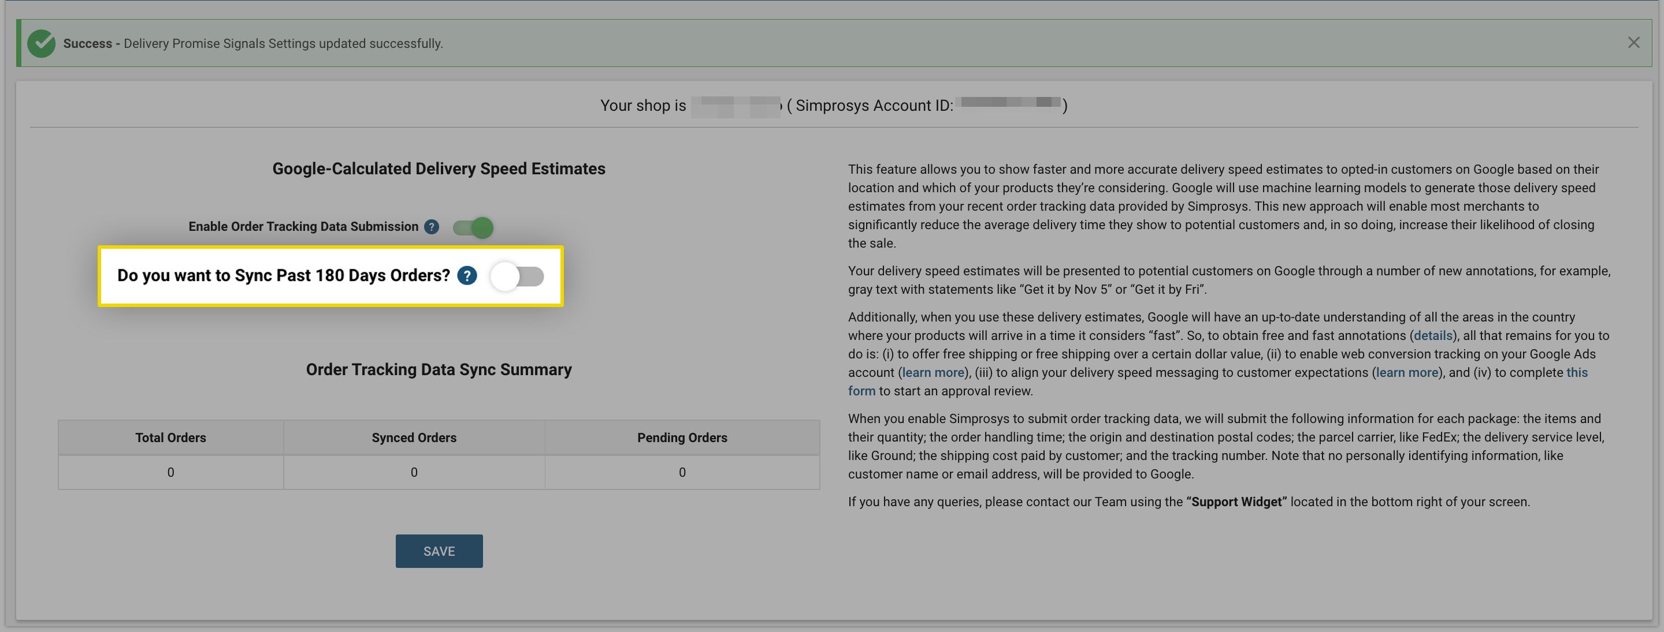Click 'Enable Order Tracking Data Submission' label
Screen dimensions: 1664x632
coord(303,227)
